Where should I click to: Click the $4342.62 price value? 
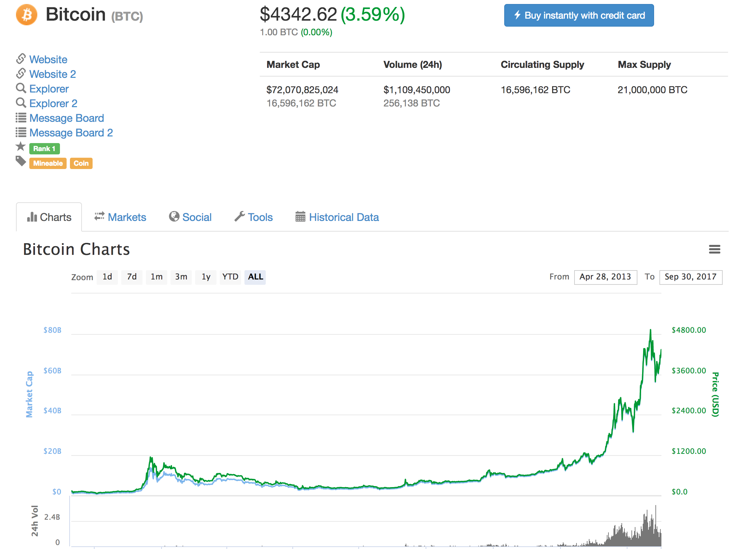[298, 14]
